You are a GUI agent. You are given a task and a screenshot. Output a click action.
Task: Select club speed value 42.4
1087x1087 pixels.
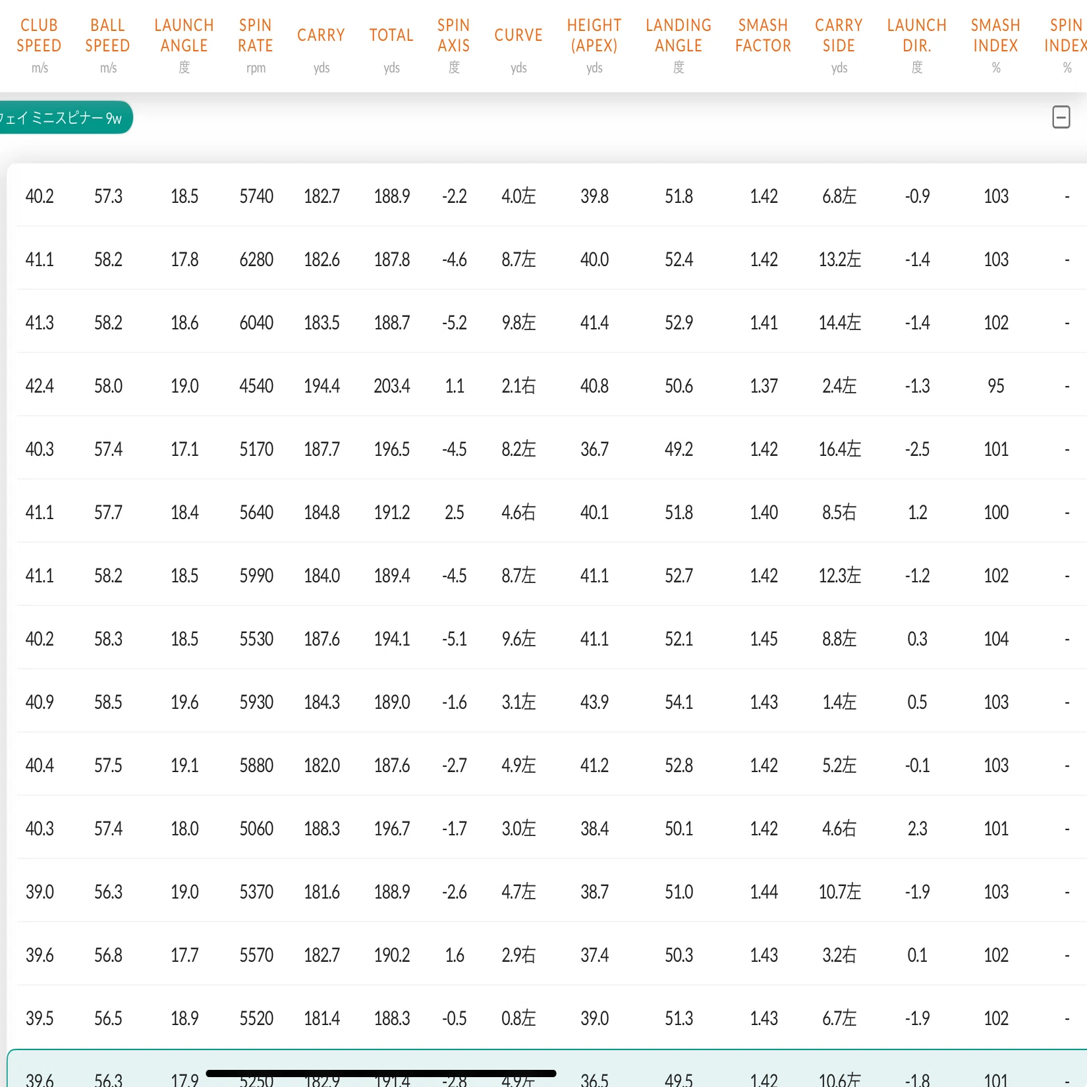click(x=40, y=386)
